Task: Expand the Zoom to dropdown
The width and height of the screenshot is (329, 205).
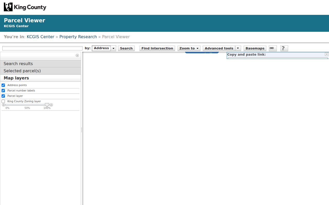Action: [189, 48]
